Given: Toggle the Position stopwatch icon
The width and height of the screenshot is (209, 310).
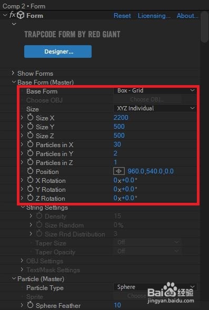Looking at the screenshot, I should pos(30,171).
